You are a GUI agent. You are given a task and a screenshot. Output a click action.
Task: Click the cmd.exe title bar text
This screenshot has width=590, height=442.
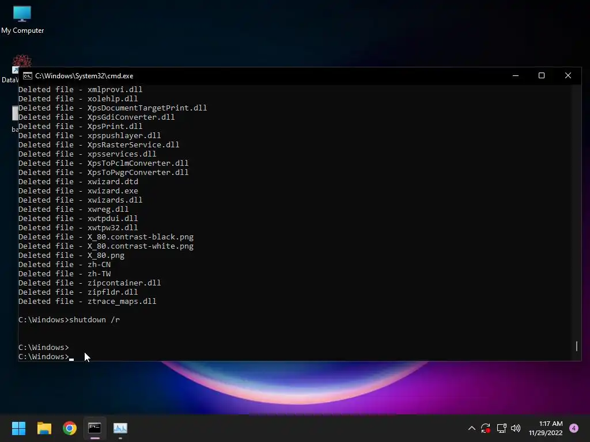click(x=84, y=76)
